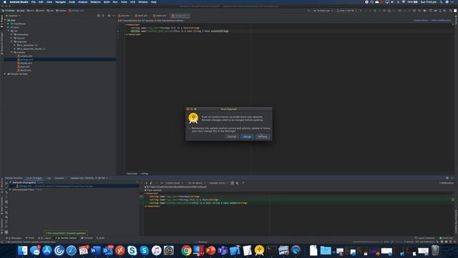This screenshot has height=258, width=458.
Task: Collapse the Default Changelist node
Action: point(10,183)
